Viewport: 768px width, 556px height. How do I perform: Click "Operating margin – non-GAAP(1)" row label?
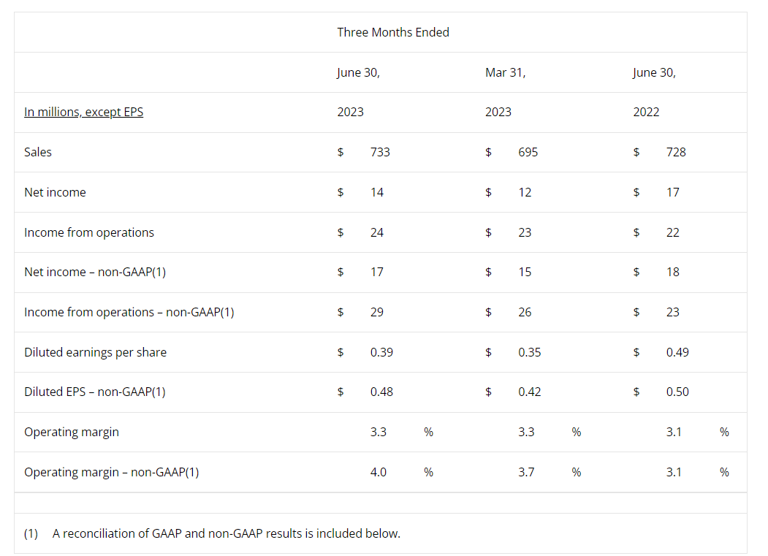coord(111,472)
